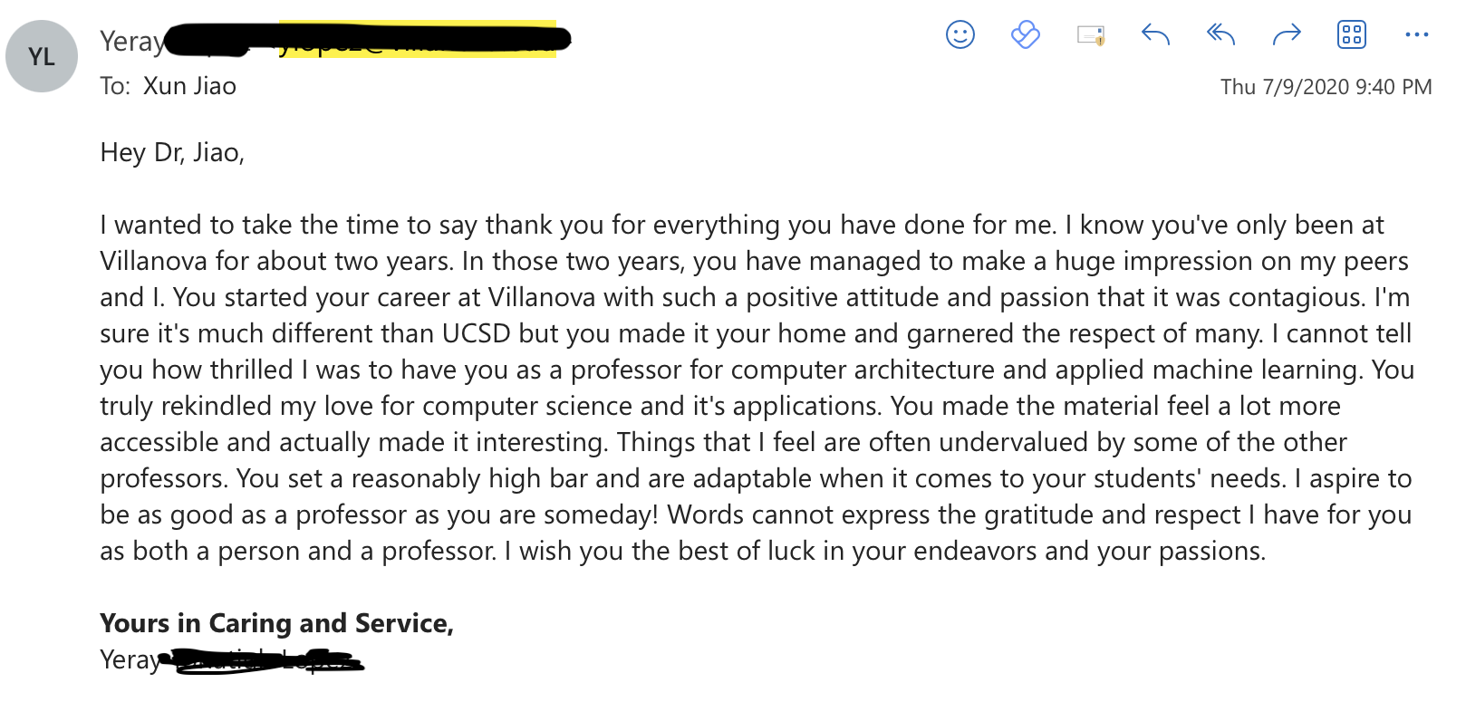Image resolution: width=1466 pixels, height=721 pixels.
Task: Choose Reply All with the double arrow
Action: (x=1220, y=35)
